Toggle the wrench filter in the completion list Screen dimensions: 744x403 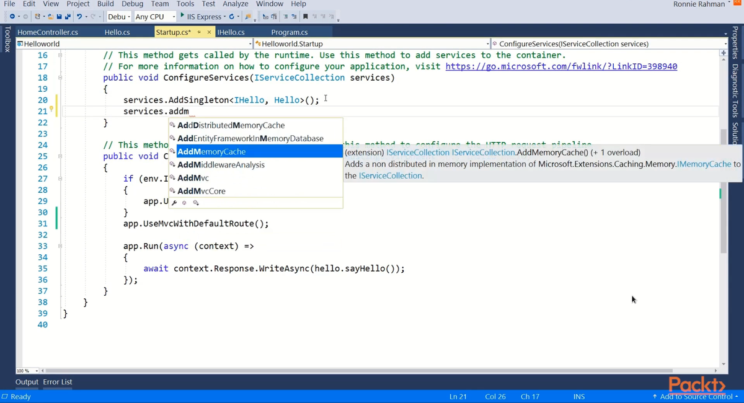pos(174,203)
